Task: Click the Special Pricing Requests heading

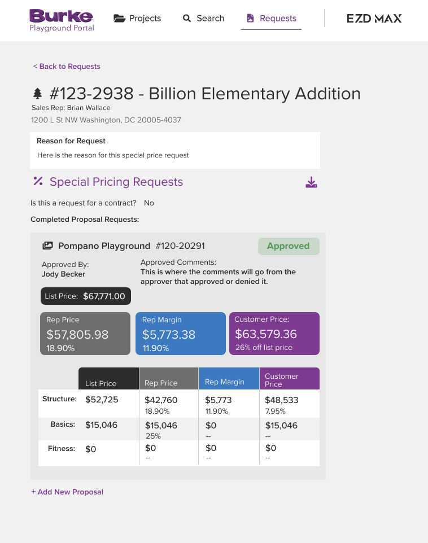Action: 116,182
